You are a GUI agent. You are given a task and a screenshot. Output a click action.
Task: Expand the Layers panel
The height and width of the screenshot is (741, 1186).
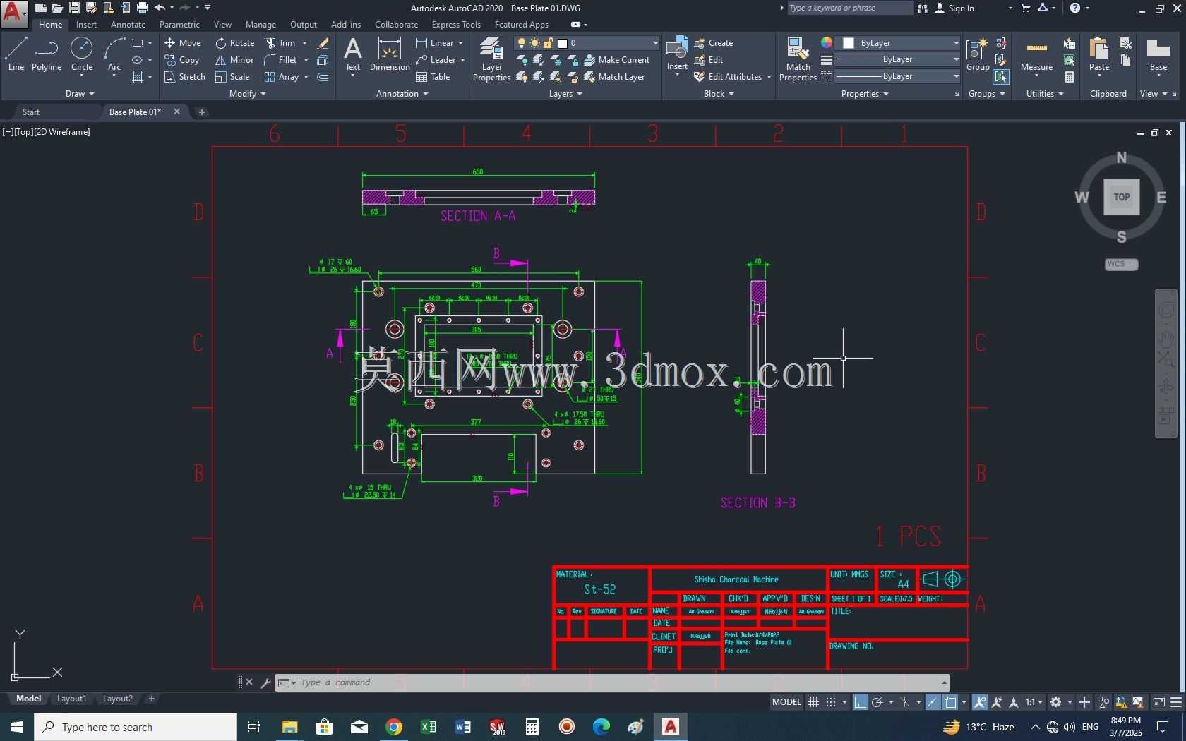[x=565, y=94]
